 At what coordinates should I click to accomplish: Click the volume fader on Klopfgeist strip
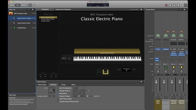(x=164, y=82)
